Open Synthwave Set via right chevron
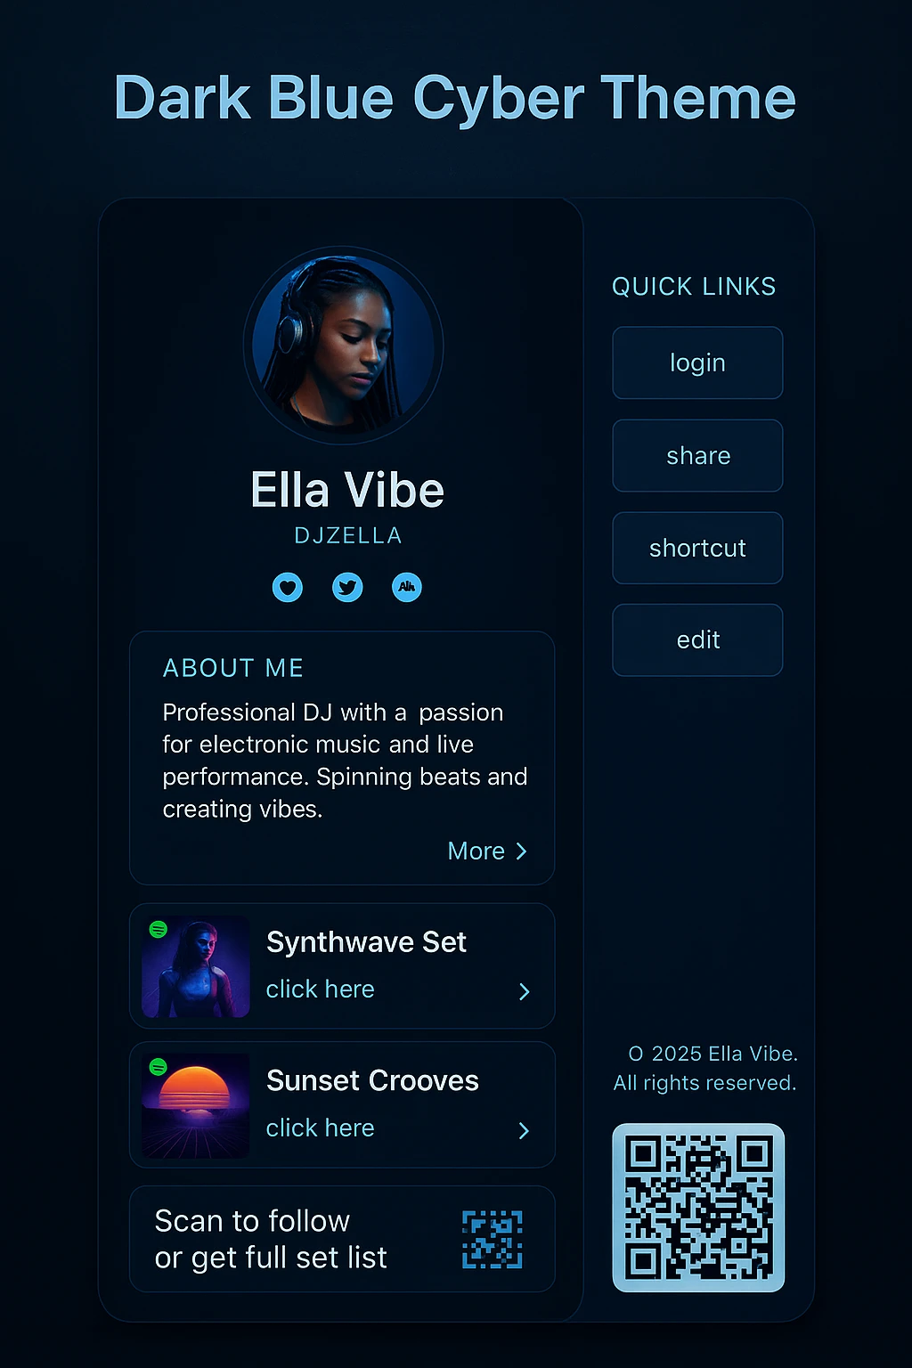This screenshot has height=1368, width=912. click(525, 992)
